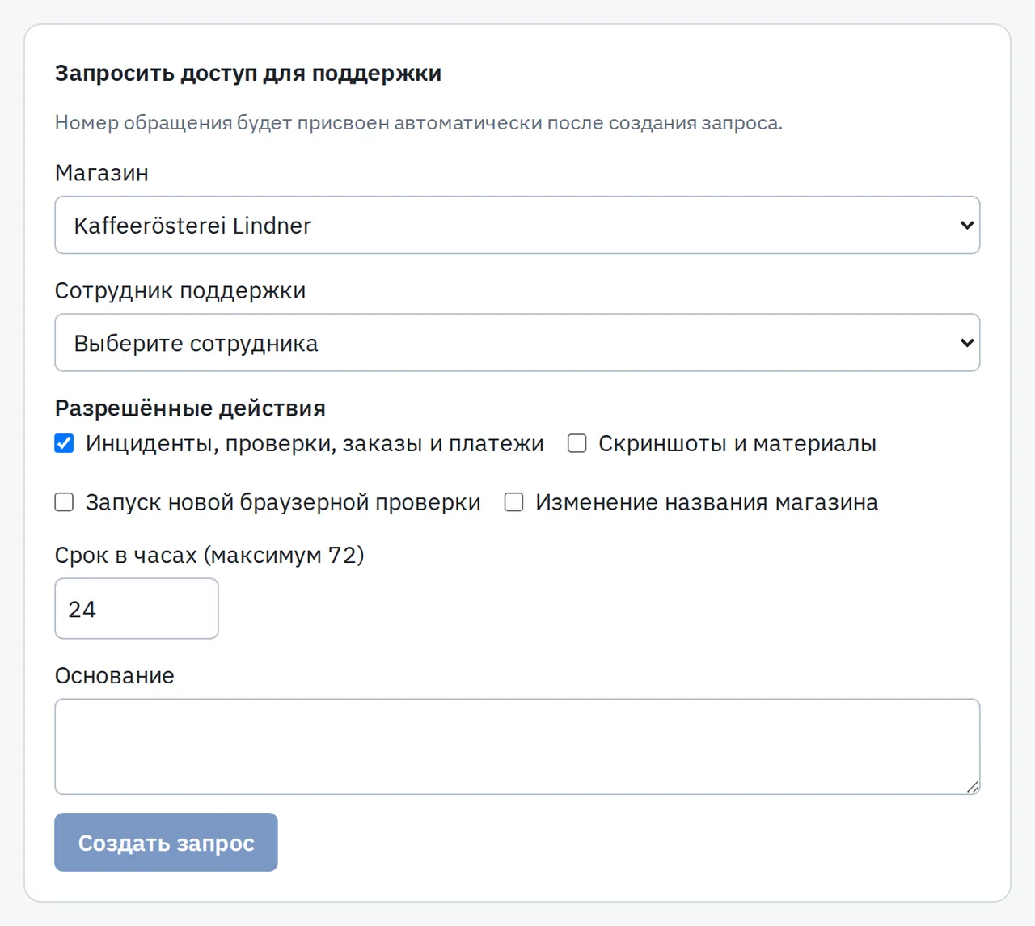The width and height of the screenshot is (1035, 926).
Task: Click the heading Запросить доступ для поддержки
Action: click(x=248, y=74)
